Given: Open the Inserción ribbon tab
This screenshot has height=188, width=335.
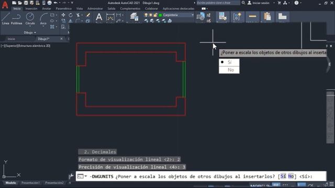Looking at the screenshot, I should [x=31, y=9].
